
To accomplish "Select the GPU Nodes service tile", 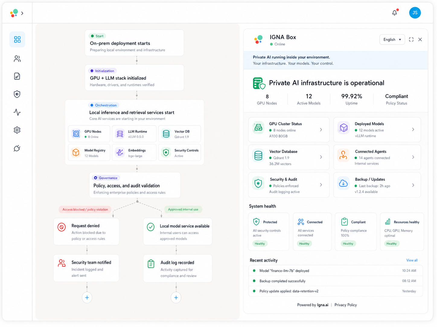I will [x=89, y=134].
